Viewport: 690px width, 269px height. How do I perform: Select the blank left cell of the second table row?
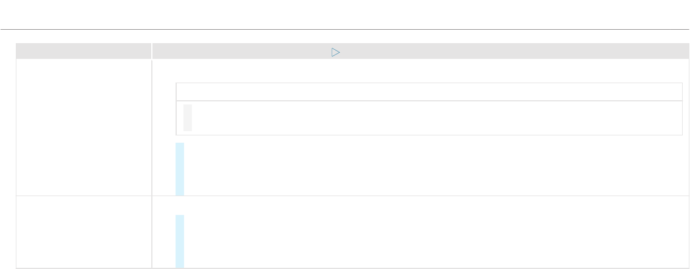(84, 232)
